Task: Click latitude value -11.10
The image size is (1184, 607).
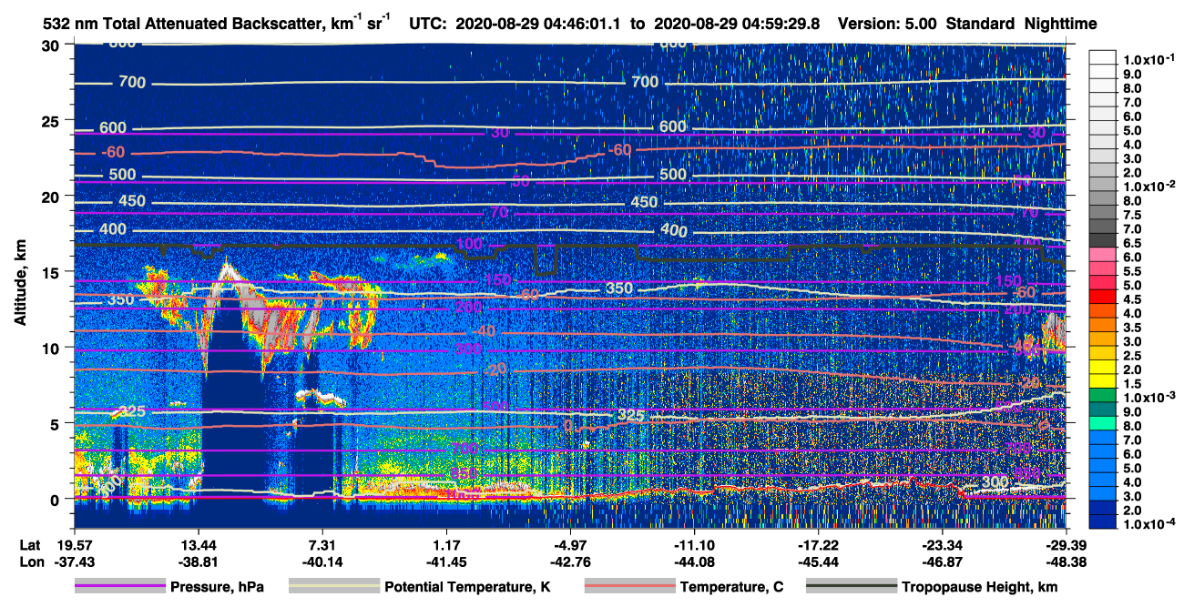Action: coord(693,545)
